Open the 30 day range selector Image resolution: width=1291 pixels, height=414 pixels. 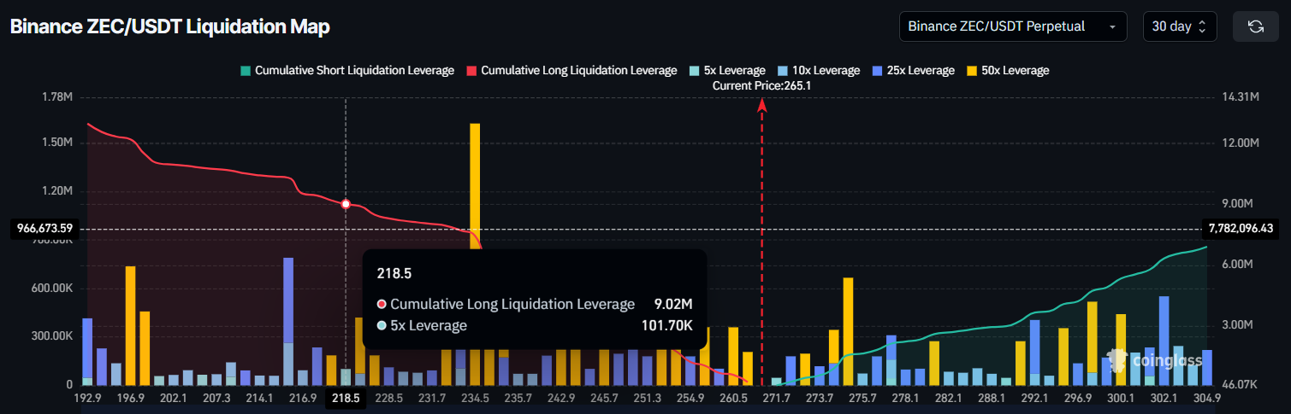pyautogui.click(x=1180, y=26)
